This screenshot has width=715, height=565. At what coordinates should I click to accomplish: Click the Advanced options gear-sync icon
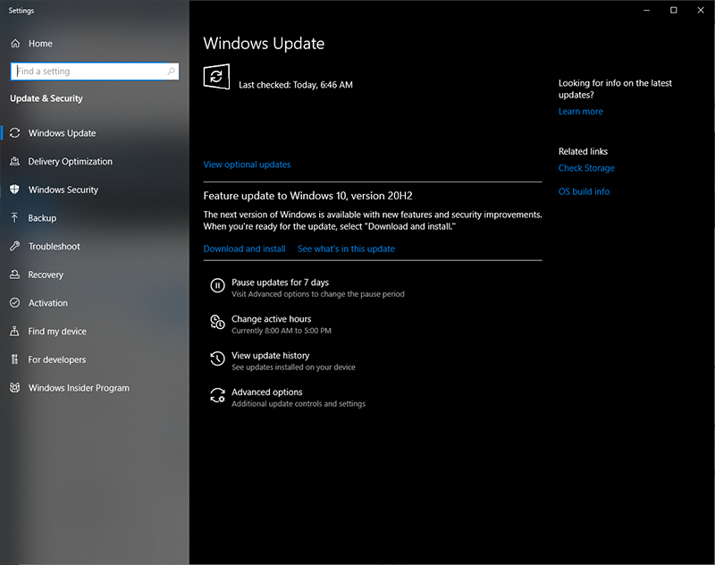click(x=217, y=395)
